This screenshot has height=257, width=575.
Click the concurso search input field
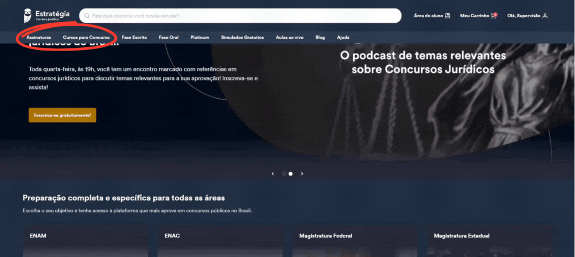coord(240,16)
